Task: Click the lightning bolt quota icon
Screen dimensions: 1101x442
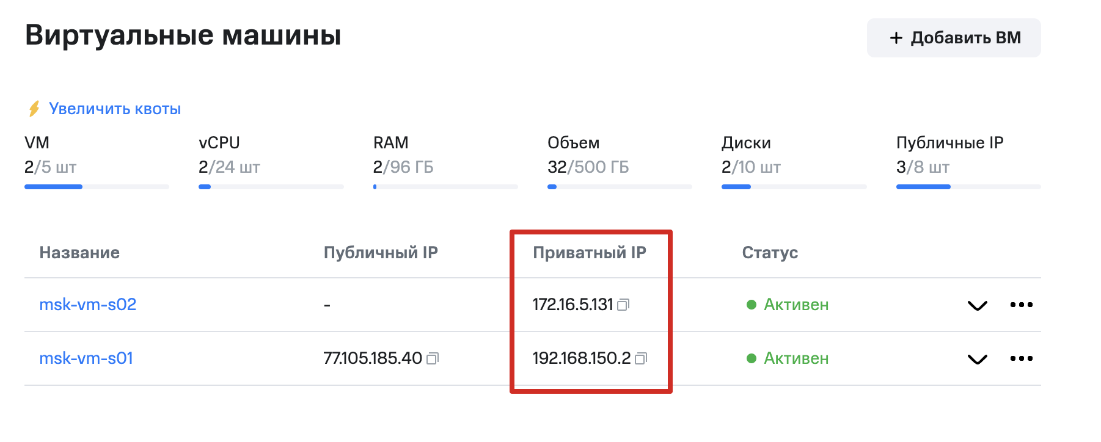Action: (34, 109)
